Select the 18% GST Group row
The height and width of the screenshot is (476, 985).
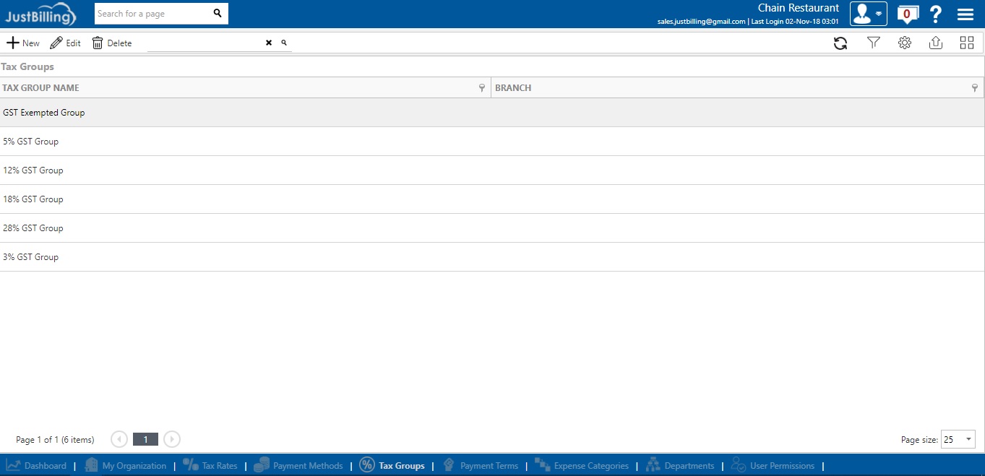(x=492, y=199)
